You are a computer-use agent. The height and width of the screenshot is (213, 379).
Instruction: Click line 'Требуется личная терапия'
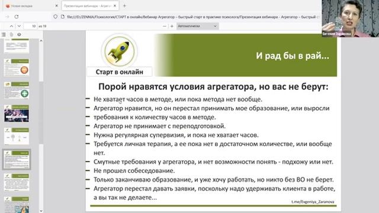213,149
